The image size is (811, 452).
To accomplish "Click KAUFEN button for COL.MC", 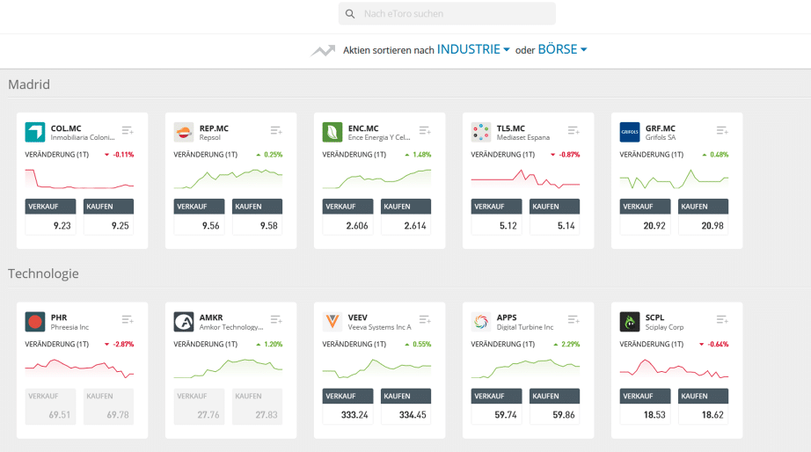I will click(108, 216).
